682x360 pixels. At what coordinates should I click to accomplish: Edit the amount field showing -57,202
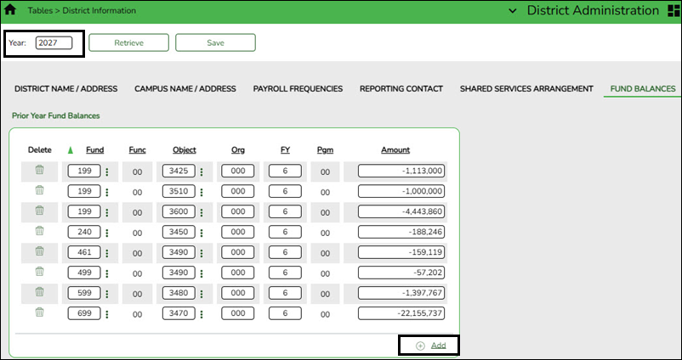coord(401,273)
